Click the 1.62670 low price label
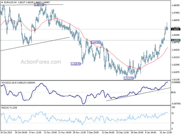This screenshot has height=135, width=181. 76,64
